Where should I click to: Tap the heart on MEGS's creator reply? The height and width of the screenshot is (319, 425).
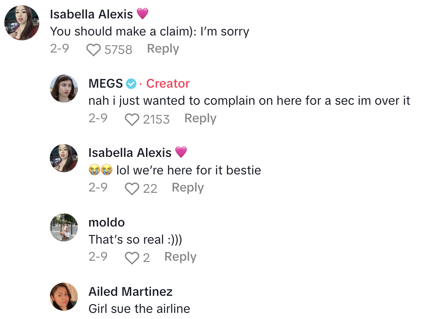tap(132, 119)
